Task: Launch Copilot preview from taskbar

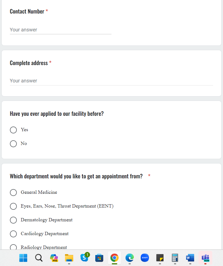Action: (x=54, y=258)
